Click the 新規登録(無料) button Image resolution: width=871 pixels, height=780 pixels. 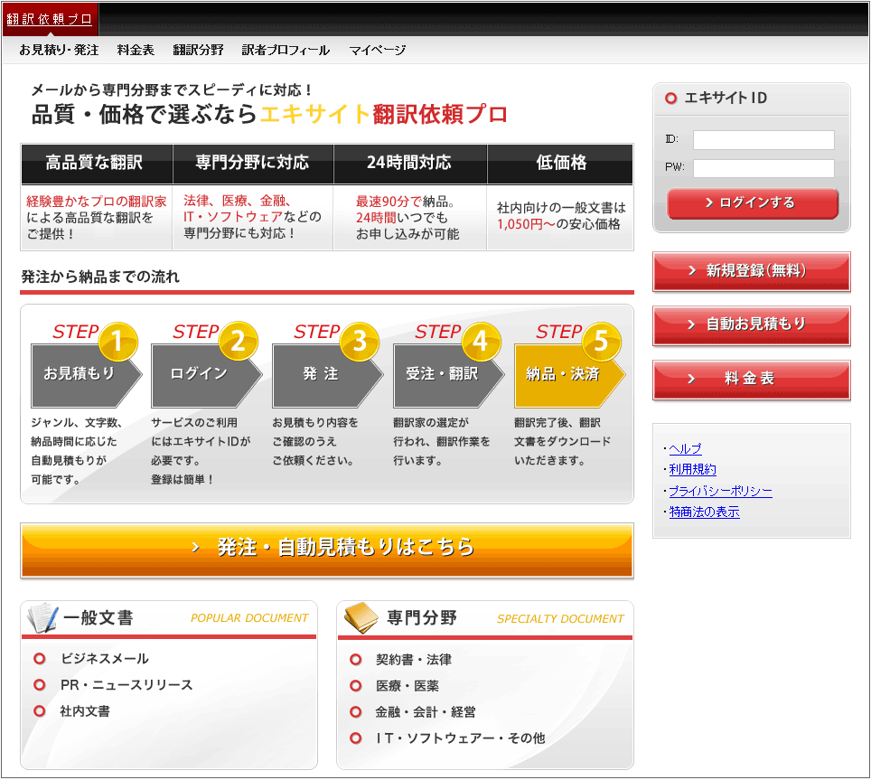tap(752, 271)
